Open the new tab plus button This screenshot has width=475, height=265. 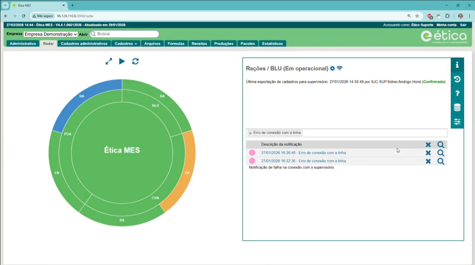coord(72,6)
